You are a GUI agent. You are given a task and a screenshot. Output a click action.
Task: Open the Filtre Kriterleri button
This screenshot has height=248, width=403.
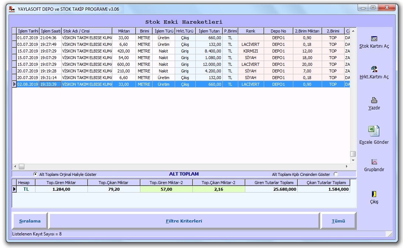click(184, 221)
